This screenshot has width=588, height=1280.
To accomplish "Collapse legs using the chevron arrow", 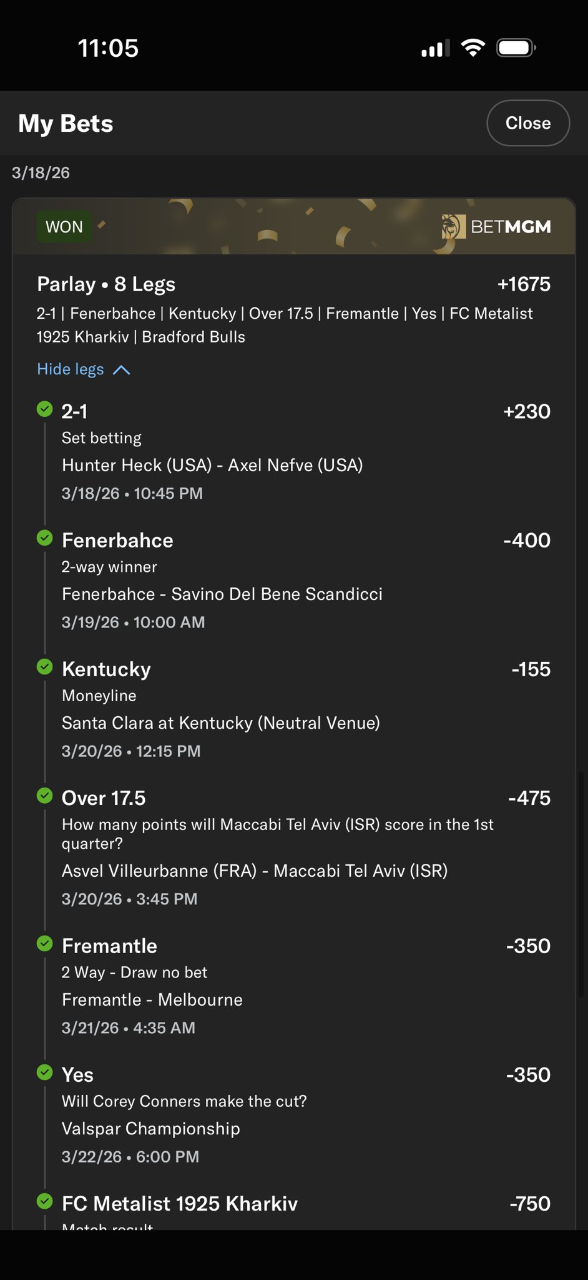I will pos(121,370).
